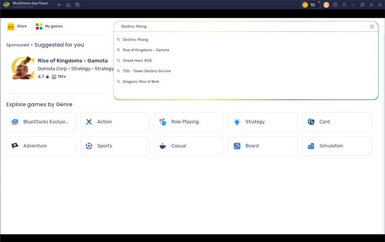The width and height of the screenshot is (385, 242).
Task: Click the potion Role Playing icon
Action: 163,122
